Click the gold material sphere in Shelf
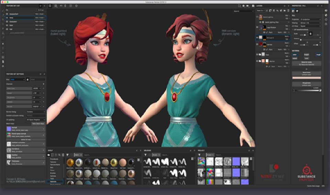Viewport: 330px width, 195px height. (x=70, y=163)
